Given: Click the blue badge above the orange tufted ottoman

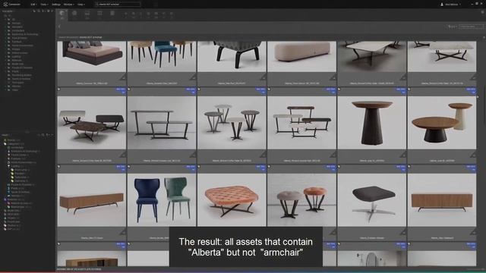Looking at the screenshot, I should 260,168.
